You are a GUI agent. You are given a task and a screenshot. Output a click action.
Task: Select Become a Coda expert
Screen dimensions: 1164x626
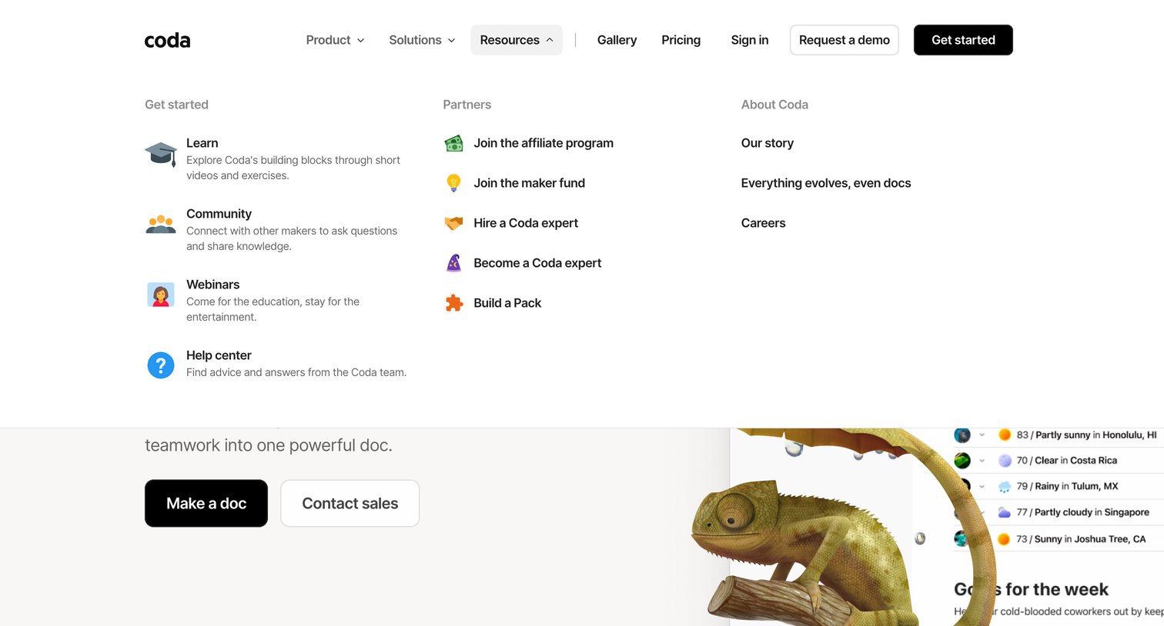pos(537,263)
